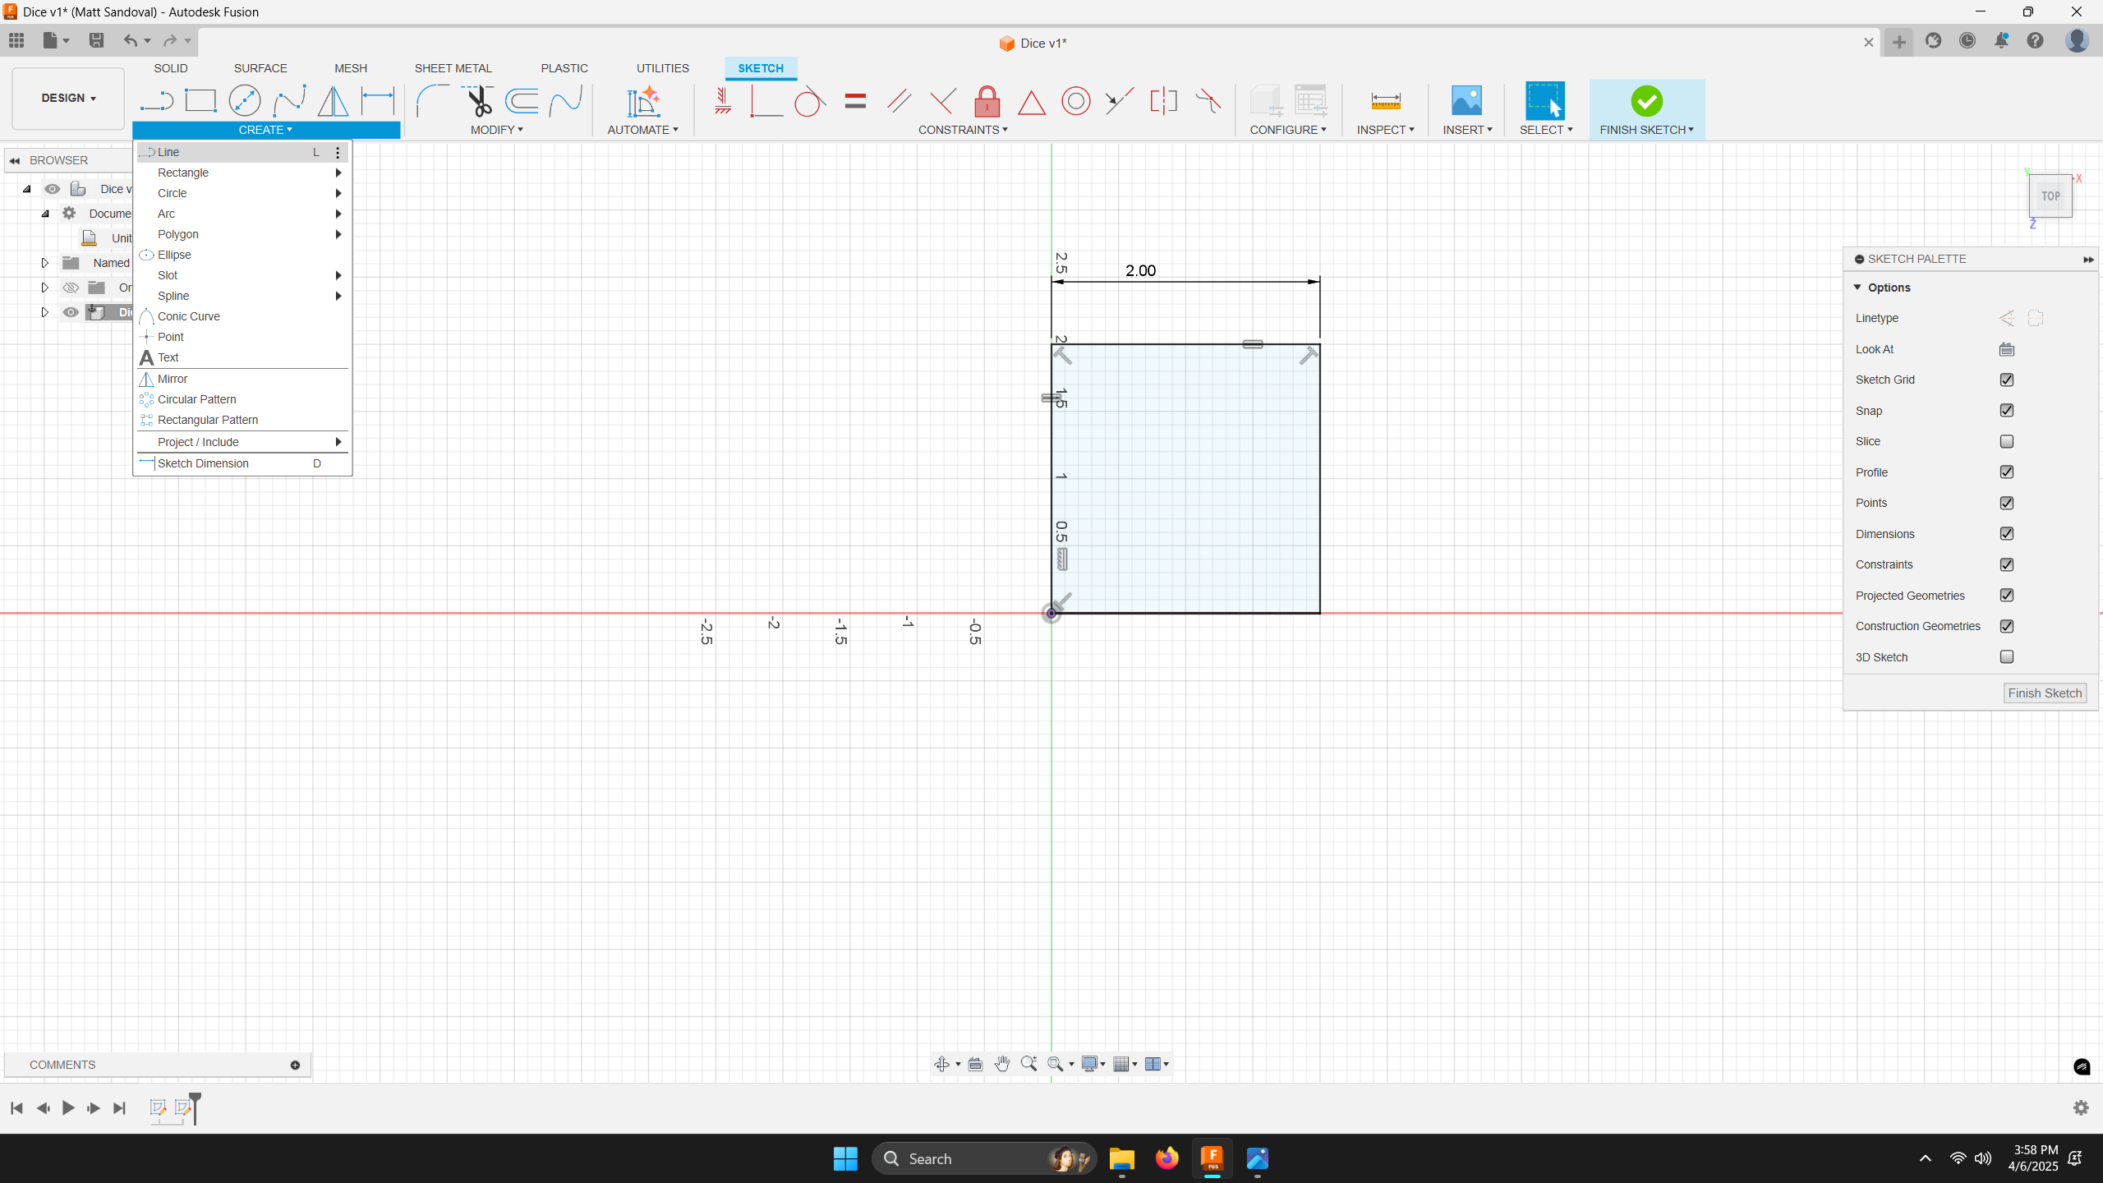This screenshot has height=1183, width=2103.
Task: Apply the Horizontal/Vertical constraint icon
Action: click(x=722, y=101)
